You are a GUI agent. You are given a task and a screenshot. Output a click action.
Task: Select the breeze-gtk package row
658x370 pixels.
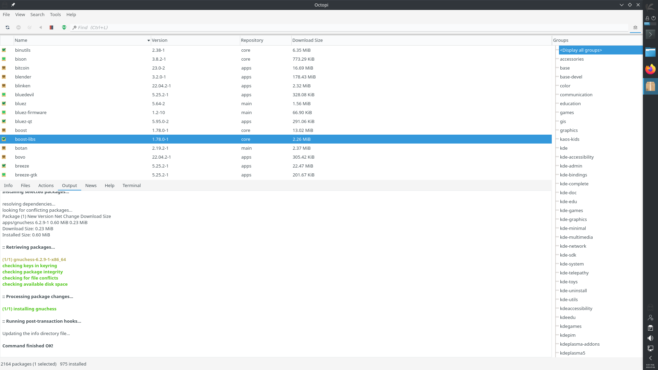(x=276, y=175)
